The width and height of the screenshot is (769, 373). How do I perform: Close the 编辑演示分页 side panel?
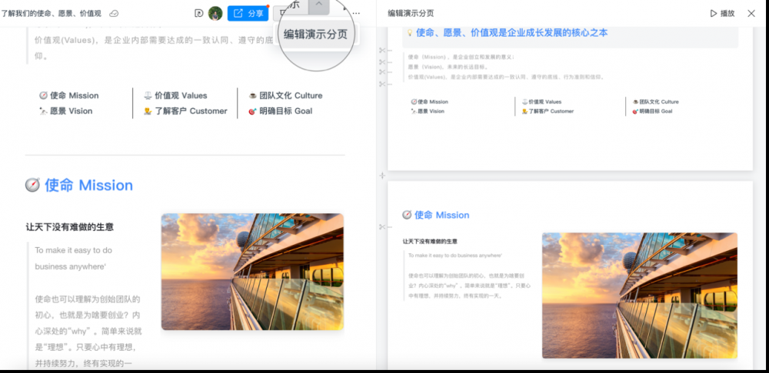pos(751,13)
